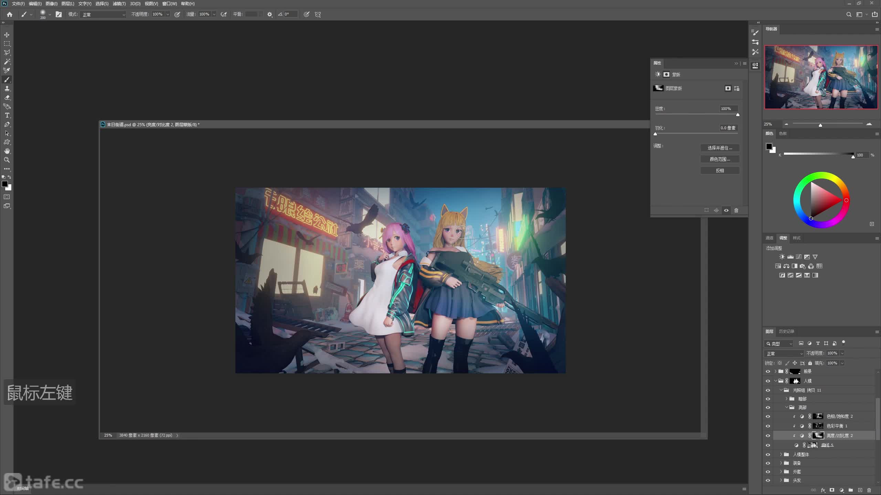881x495 pixels.
Task: Add layer style fx at Layers bottom
Action: 823,490
